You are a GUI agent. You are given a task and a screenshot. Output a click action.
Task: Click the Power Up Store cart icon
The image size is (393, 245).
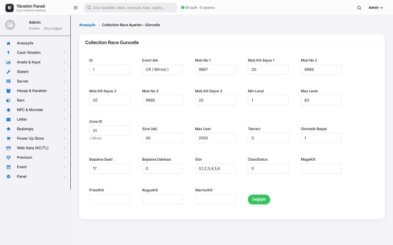pyautogui.click(x=8, y=139)
